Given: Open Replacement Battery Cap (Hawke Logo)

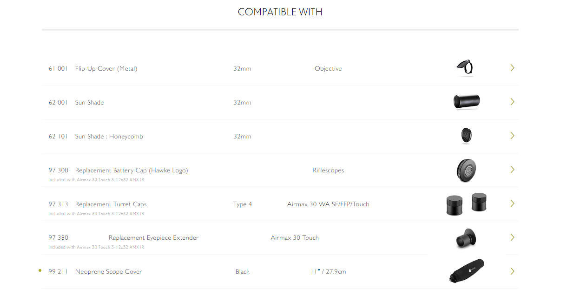Looking at the screenshot, I should [x=132, y=171].
